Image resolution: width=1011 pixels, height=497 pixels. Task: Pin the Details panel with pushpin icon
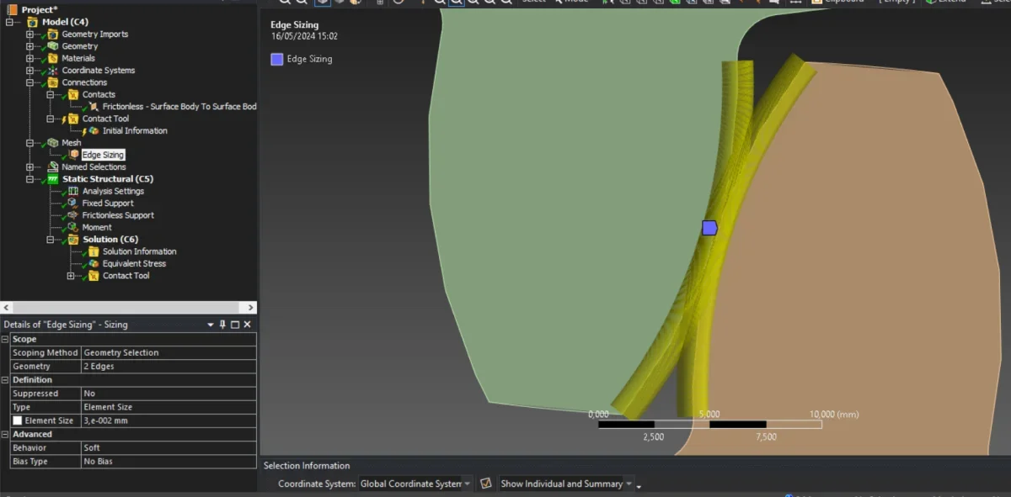point(222,325)
